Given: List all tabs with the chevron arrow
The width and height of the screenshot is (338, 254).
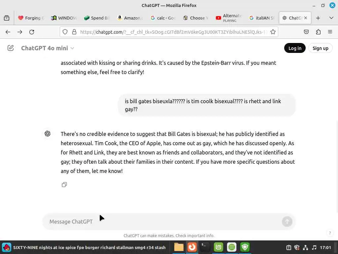Looking at the screenshot, I should click(x=331, y=18).
